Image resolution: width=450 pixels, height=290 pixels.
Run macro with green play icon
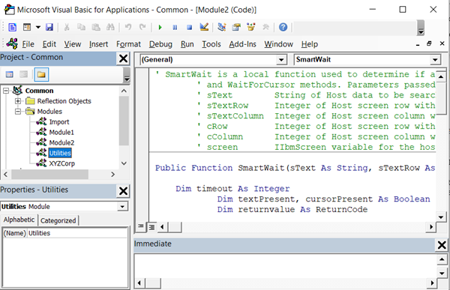pos(160,27)
